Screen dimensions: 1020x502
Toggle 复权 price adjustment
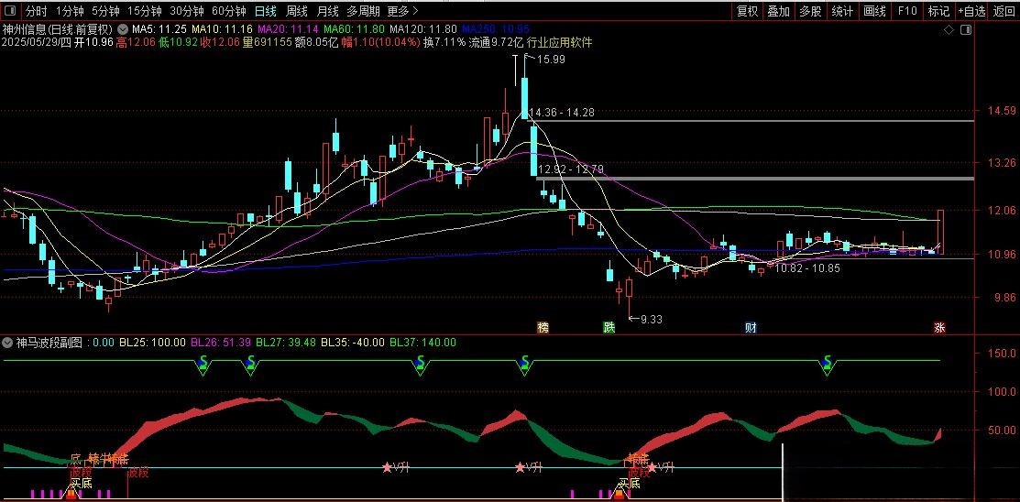[x=747, y=12]
